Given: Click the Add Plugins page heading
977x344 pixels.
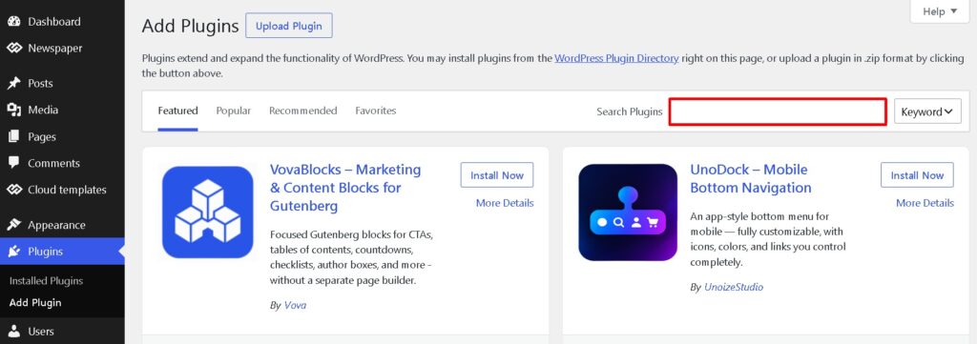Looking at the screenshot, I should (x=190, y=26).
